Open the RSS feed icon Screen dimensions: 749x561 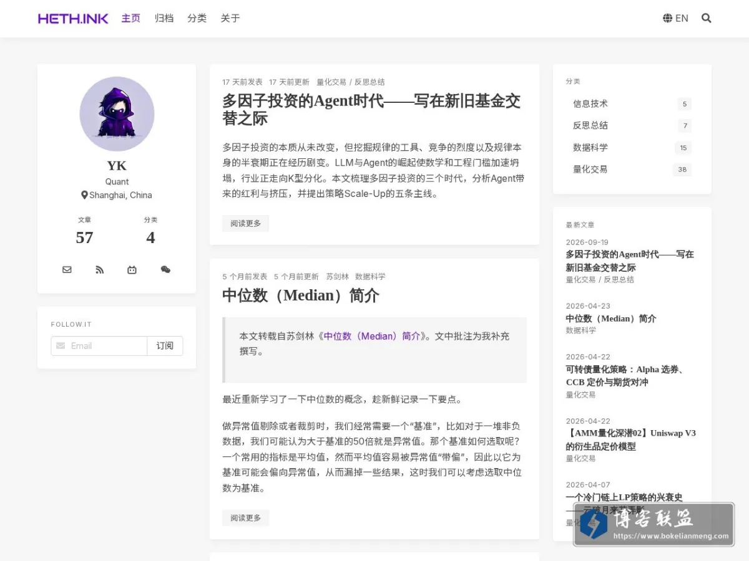[x=100, y=270]
